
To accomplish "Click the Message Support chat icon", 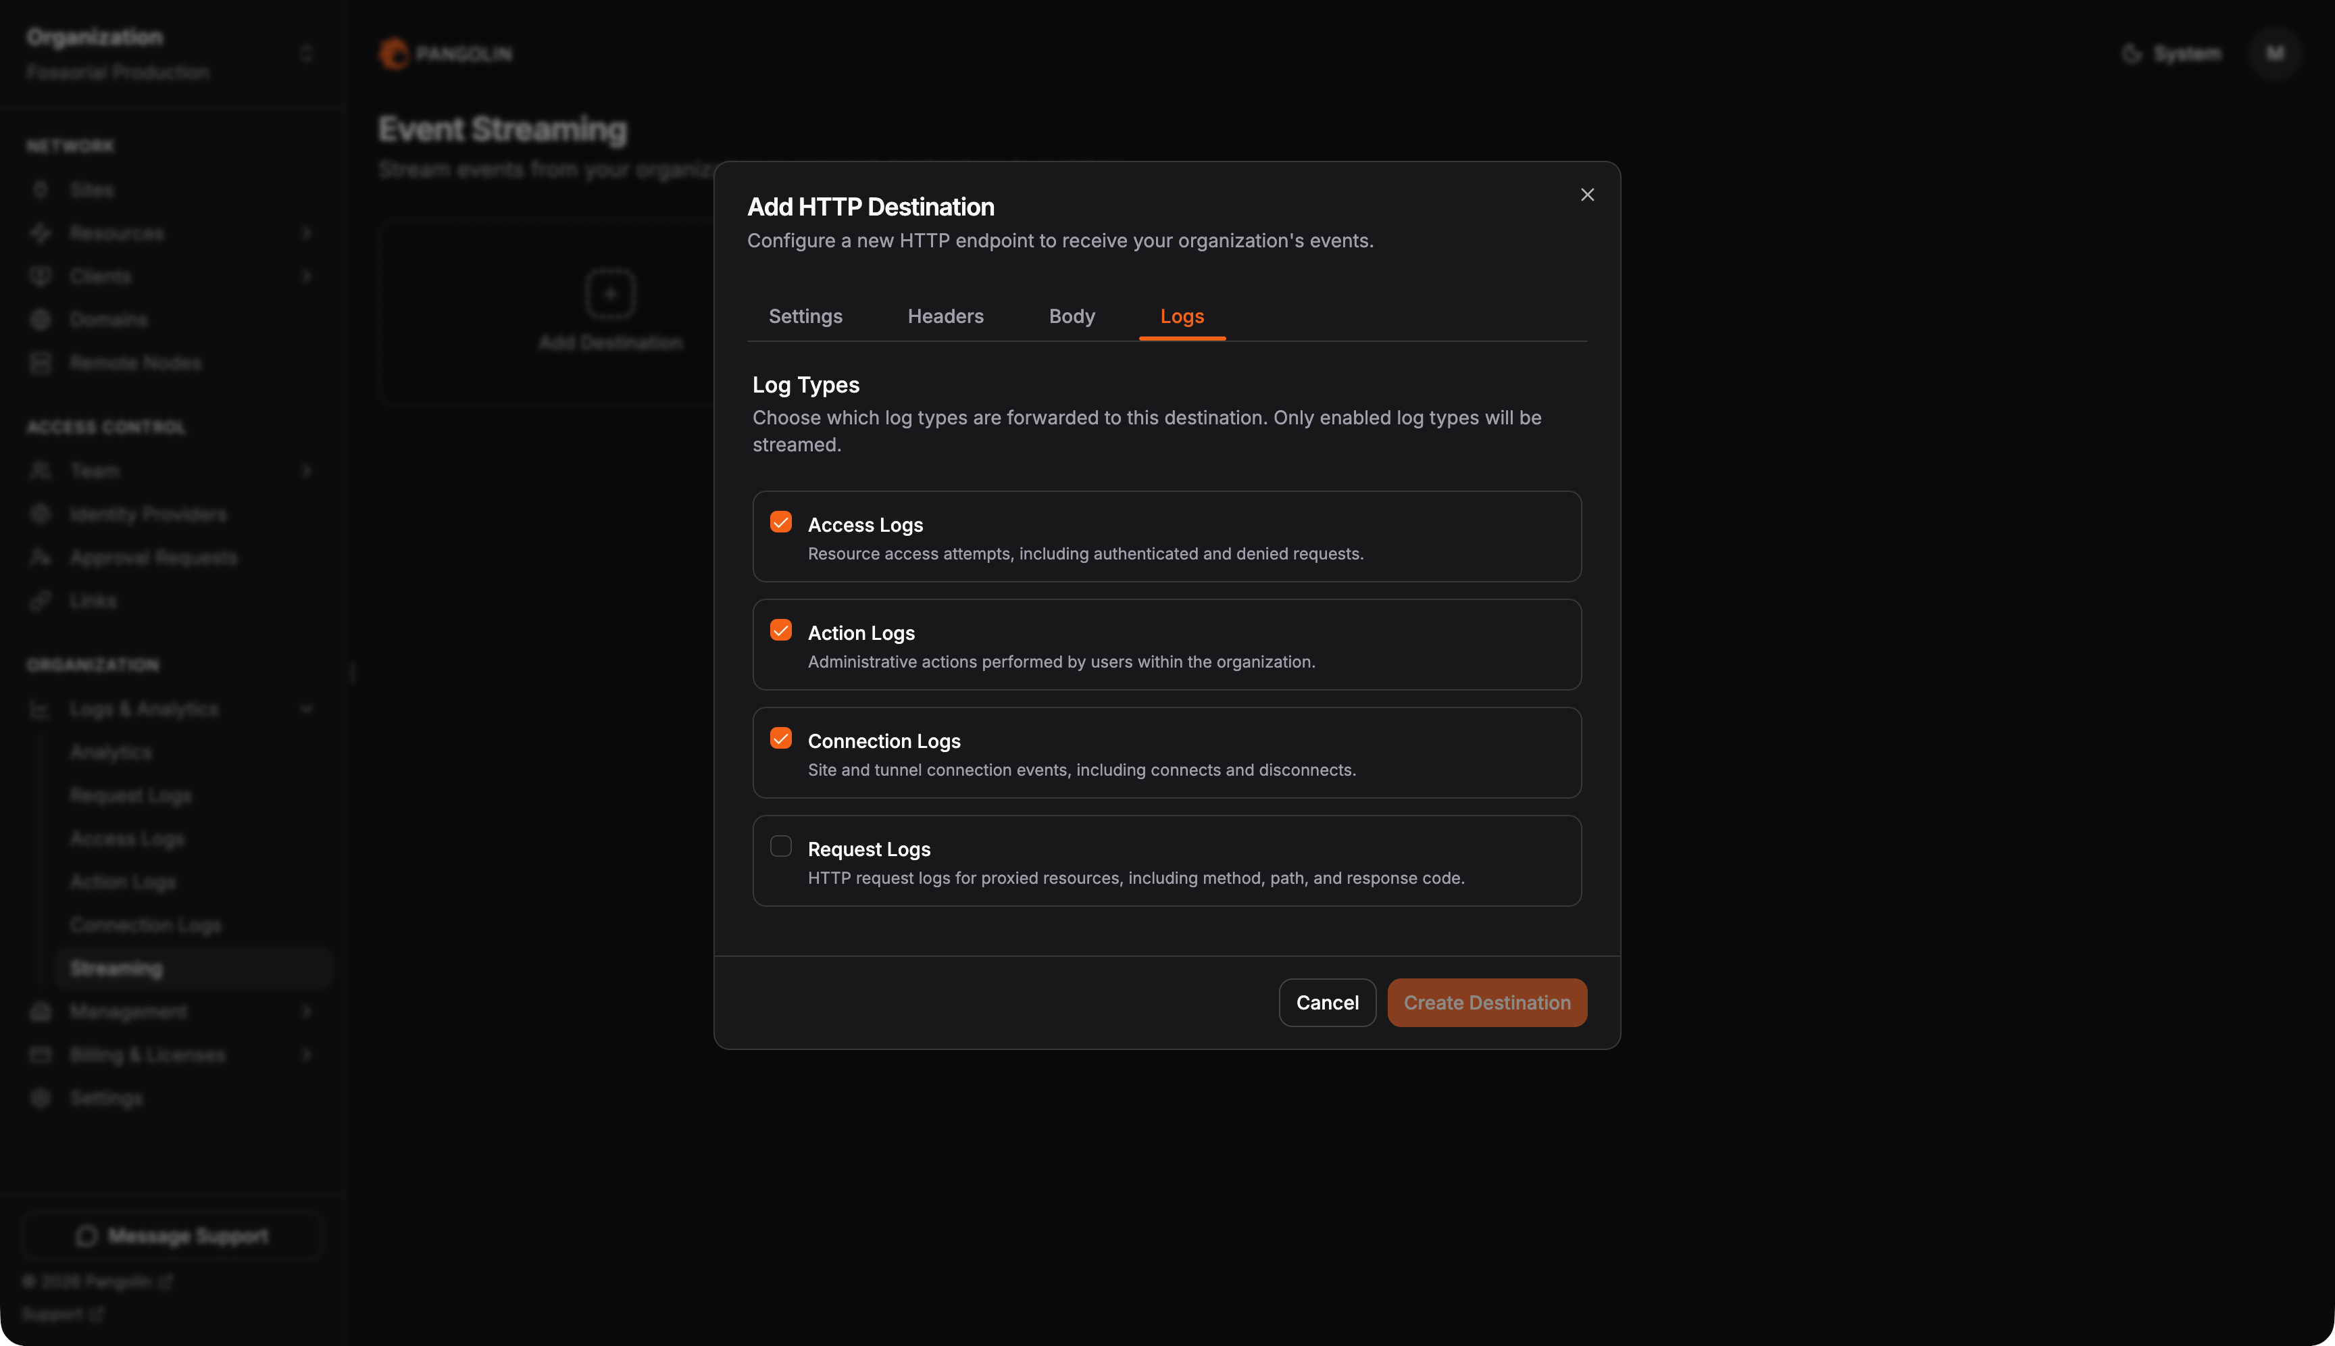I will click(x=87, y=1236).
